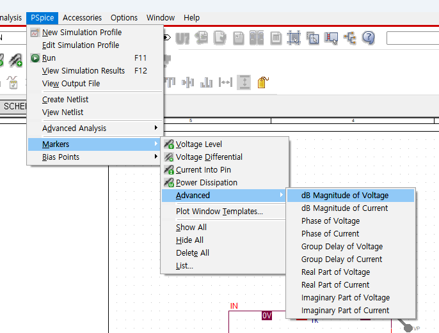This screenshot has height=333, width=439.
Task: Click the Align Middle toolbar icon
Action: tap(188, 82)
